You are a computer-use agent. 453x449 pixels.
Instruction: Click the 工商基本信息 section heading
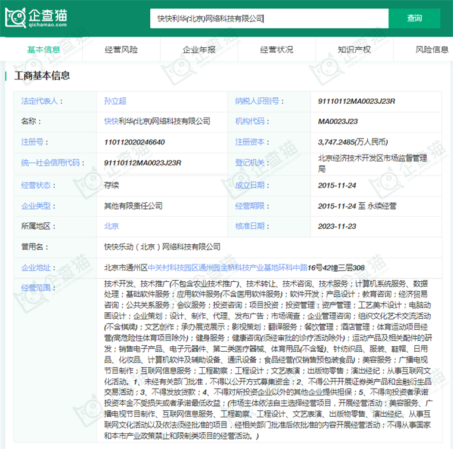(42, 76)
